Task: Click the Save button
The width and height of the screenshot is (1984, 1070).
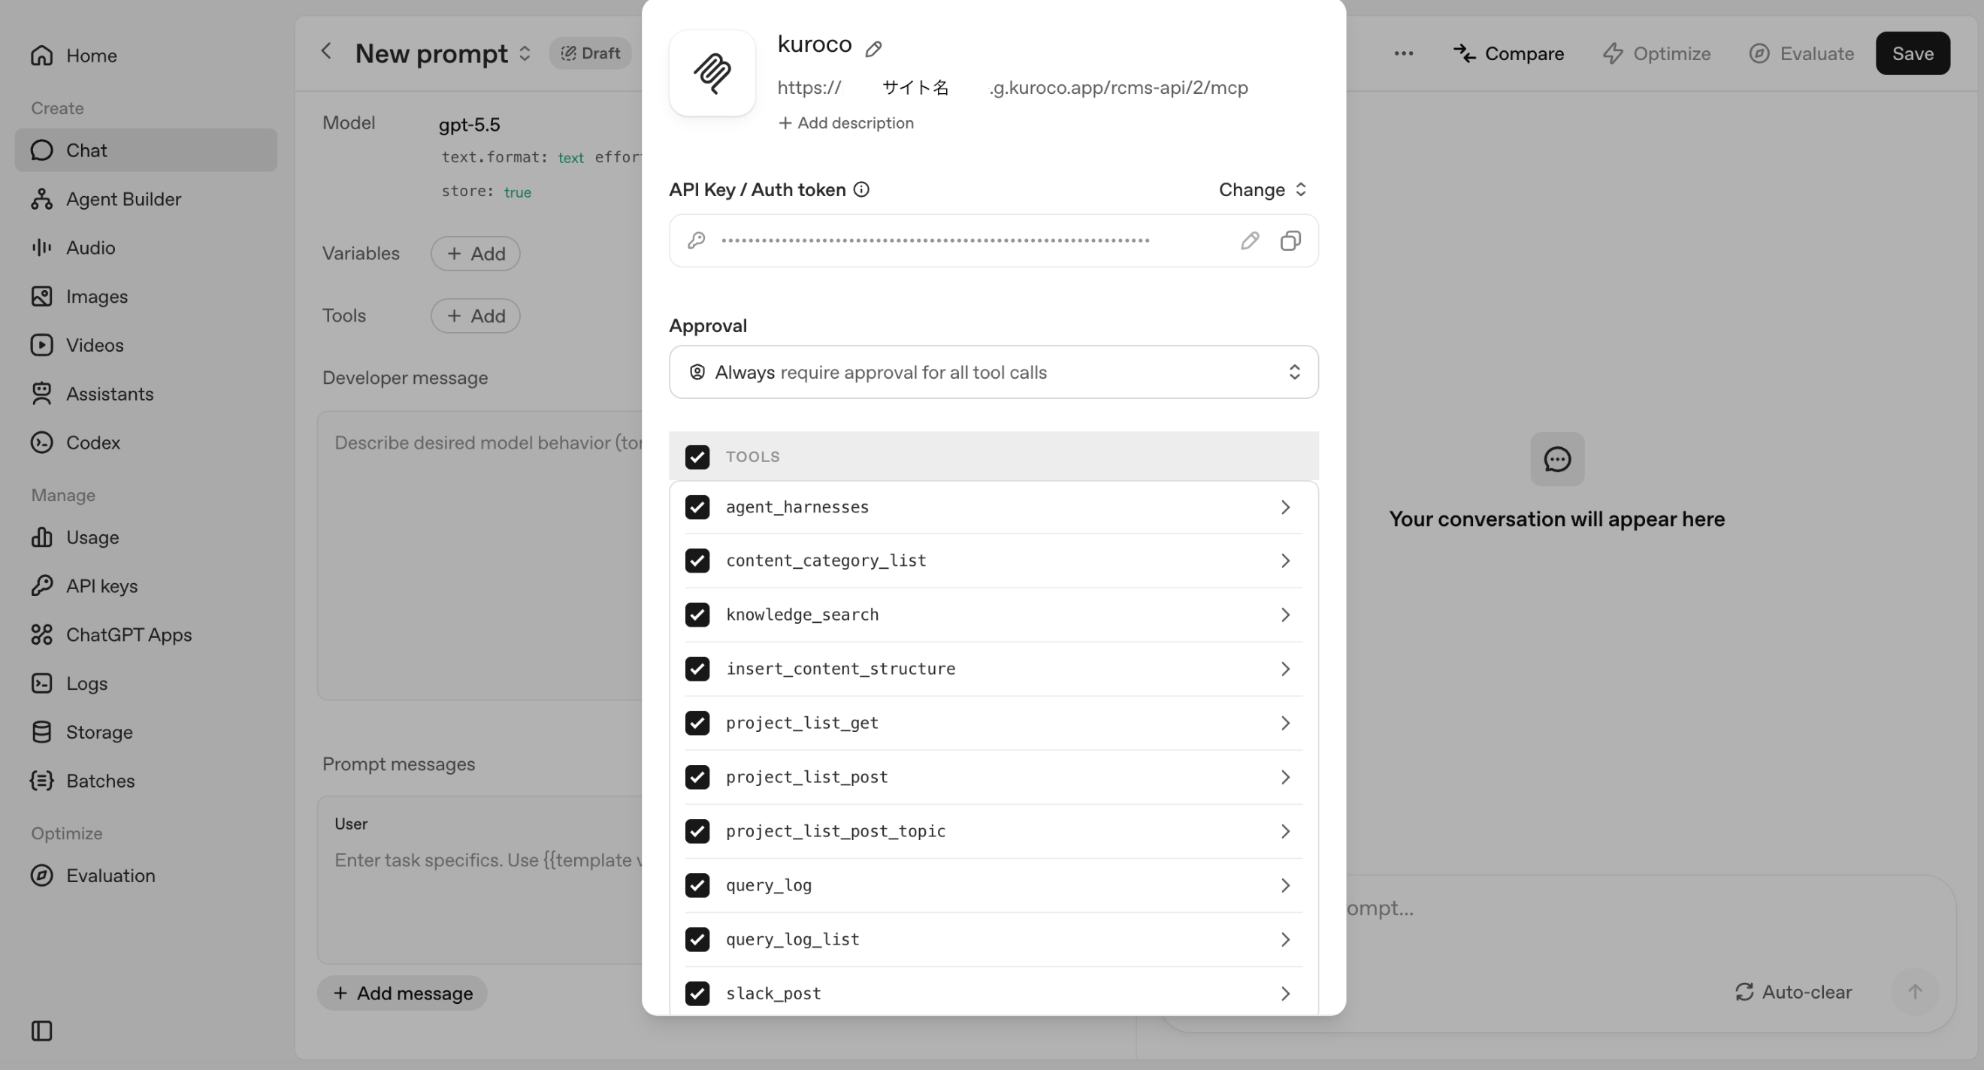Action: (1913, 53)
